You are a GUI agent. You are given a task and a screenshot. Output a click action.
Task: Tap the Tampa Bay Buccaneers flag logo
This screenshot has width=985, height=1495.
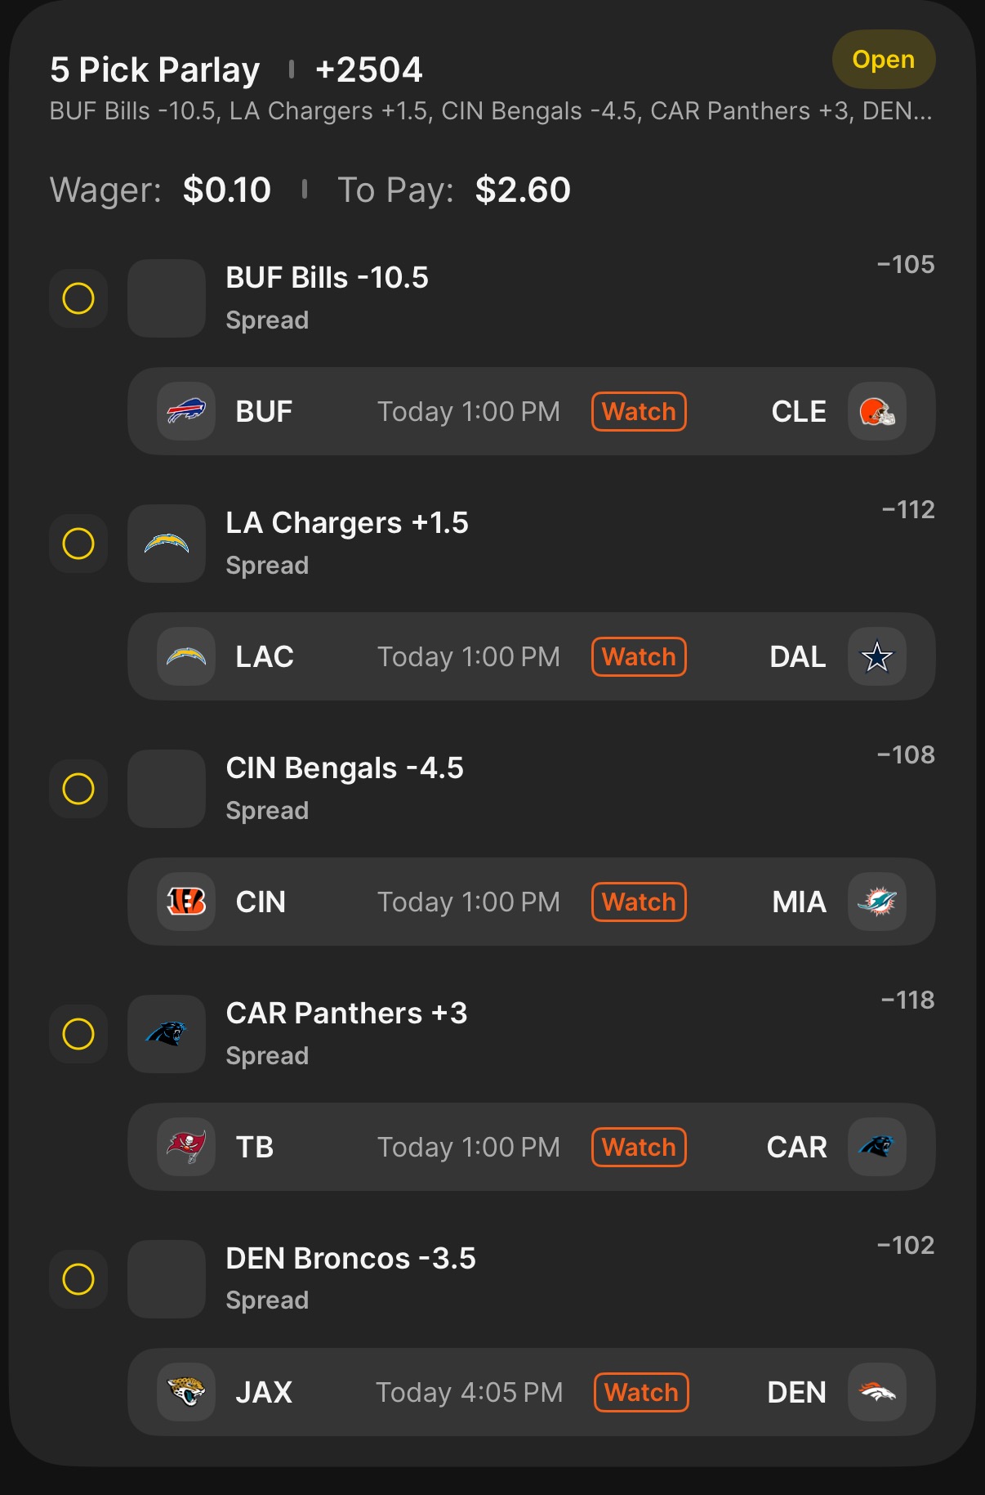[x=186, y=1147]
